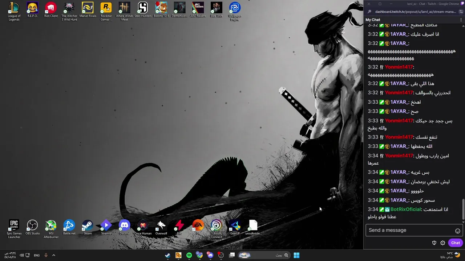Open the Steam desktop shortcut
Screen dimensions: 465x261
[88, 228]
